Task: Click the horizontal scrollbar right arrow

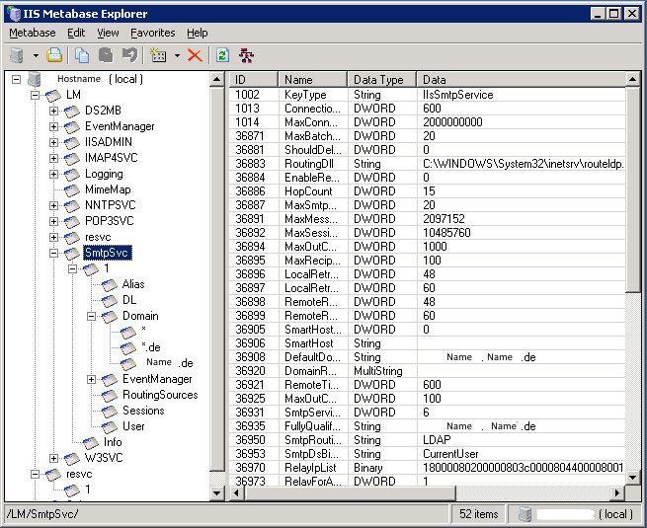Action: pyautogui.click(x=619, y=492)
